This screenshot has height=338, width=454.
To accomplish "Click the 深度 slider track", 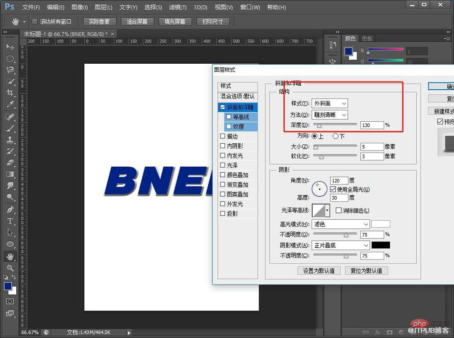I will point(335,124).
